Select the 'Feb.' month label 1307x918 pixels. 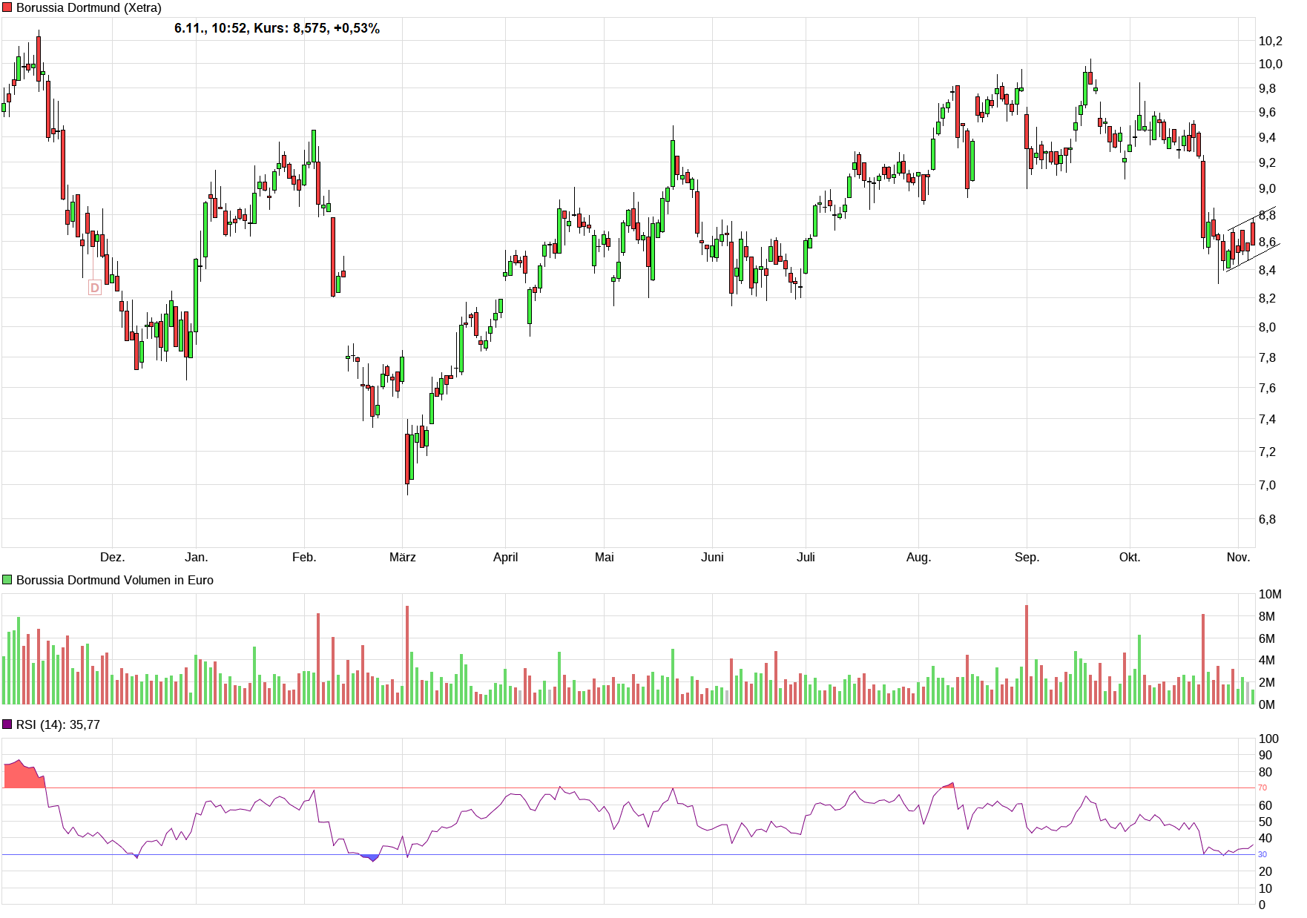(x=304, y=557)
